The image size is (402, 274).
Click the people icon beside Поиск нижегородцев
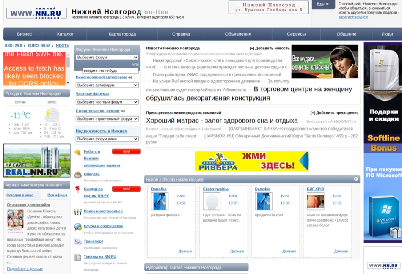click(78, 212)
